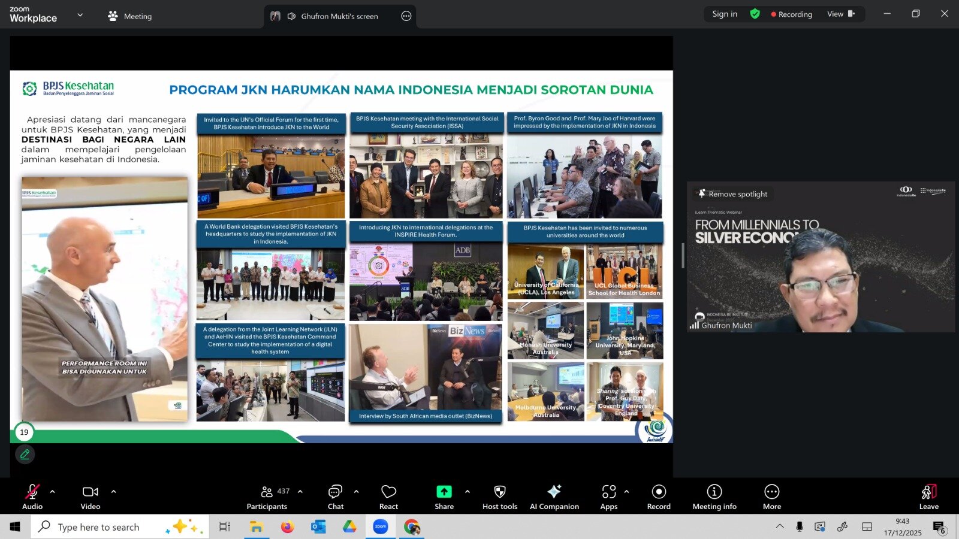The width and height of the screenshot is (959, 539).
Task: Open Meeting info
Action: 714,492
